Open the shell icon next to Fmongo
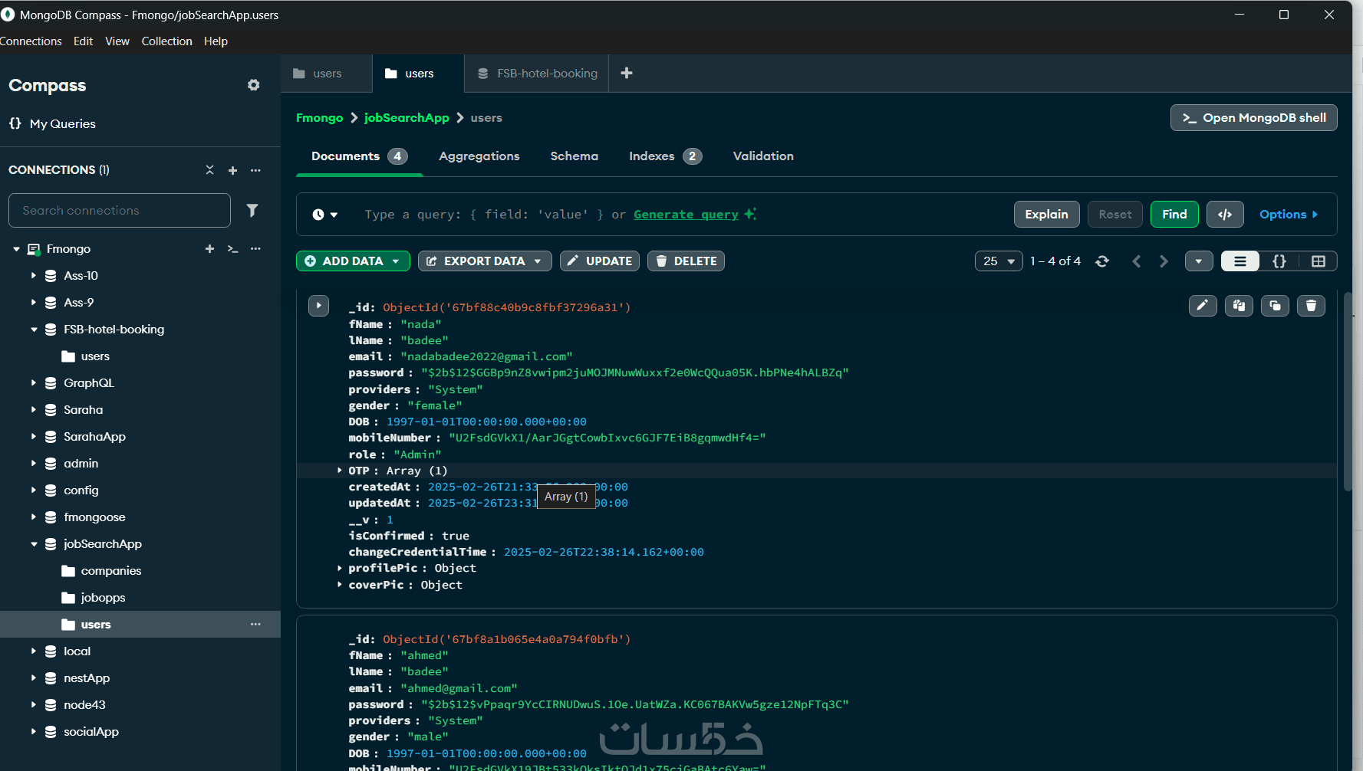This screenshot has width=1363, height=771. point(232,248)
